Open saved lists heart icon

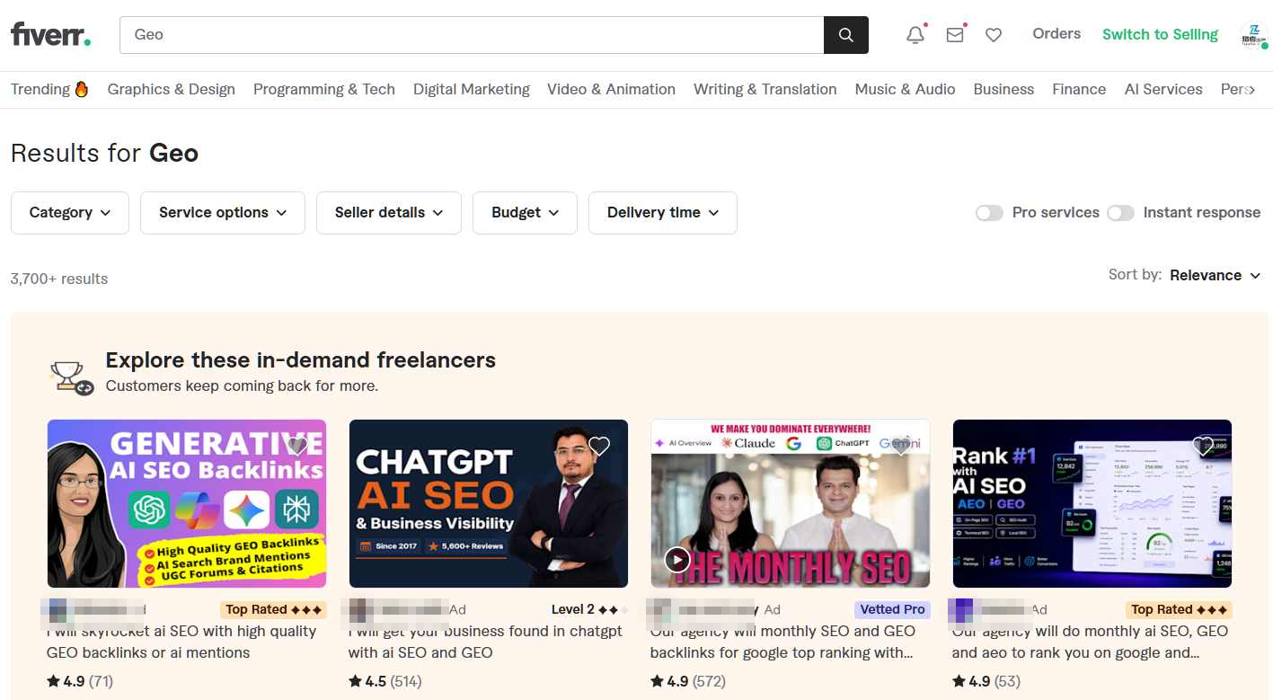(x=994, y=35)
